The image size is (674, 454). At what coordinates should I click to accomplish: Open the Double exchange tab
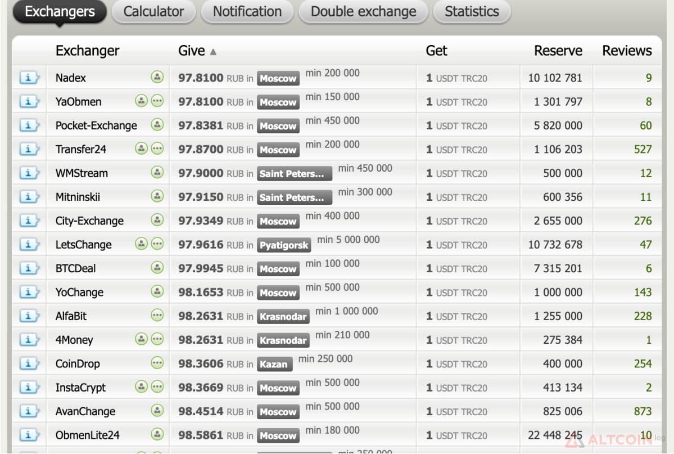(363, 12)
